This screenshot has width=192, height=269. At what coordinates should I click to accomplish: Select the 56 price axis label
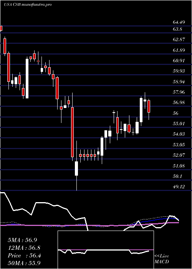click(176, 113)
